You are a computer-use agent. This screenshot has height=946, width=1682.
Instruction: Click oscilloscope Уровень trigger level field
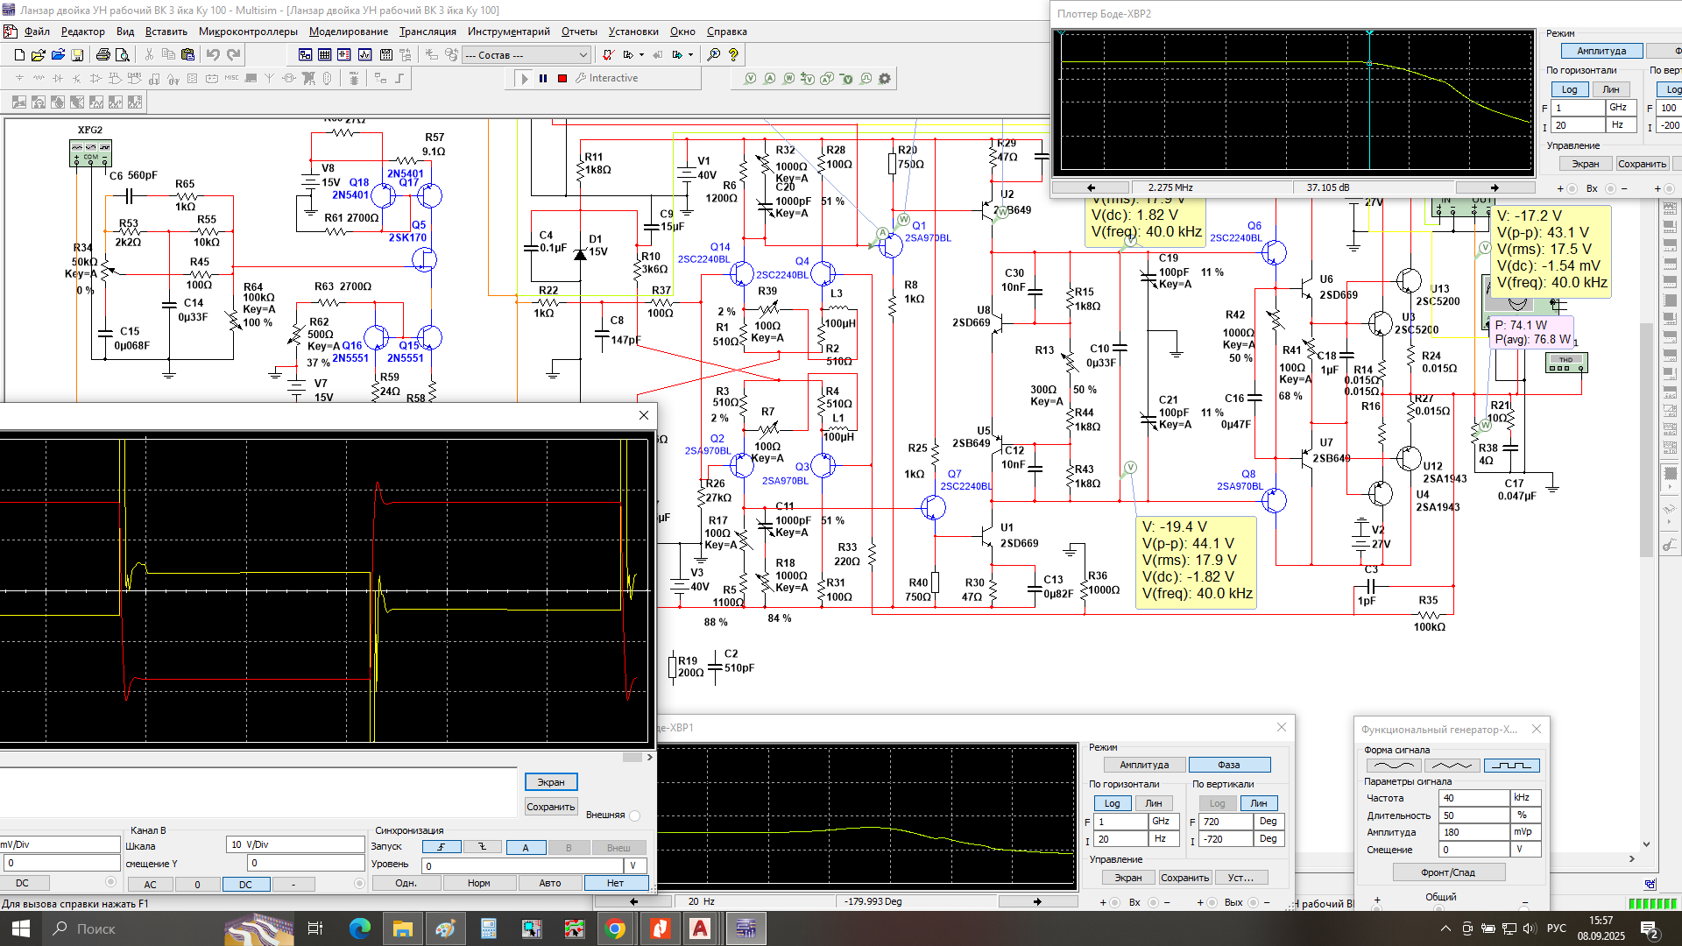521,865
